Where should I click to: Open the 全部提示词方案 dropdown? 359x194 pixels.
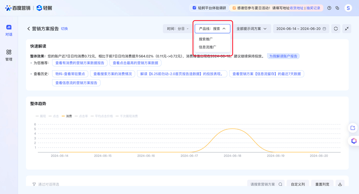251,29
